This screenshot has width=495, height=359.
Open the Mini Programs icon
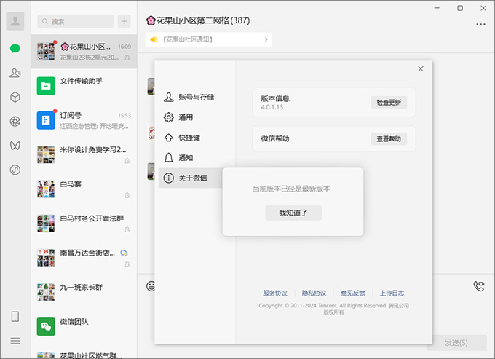[x=15, y=170]
